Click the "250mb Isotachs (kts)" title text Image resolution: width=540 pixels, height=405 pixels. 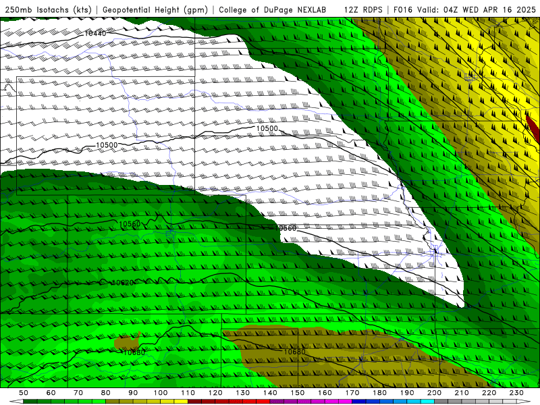49,9
